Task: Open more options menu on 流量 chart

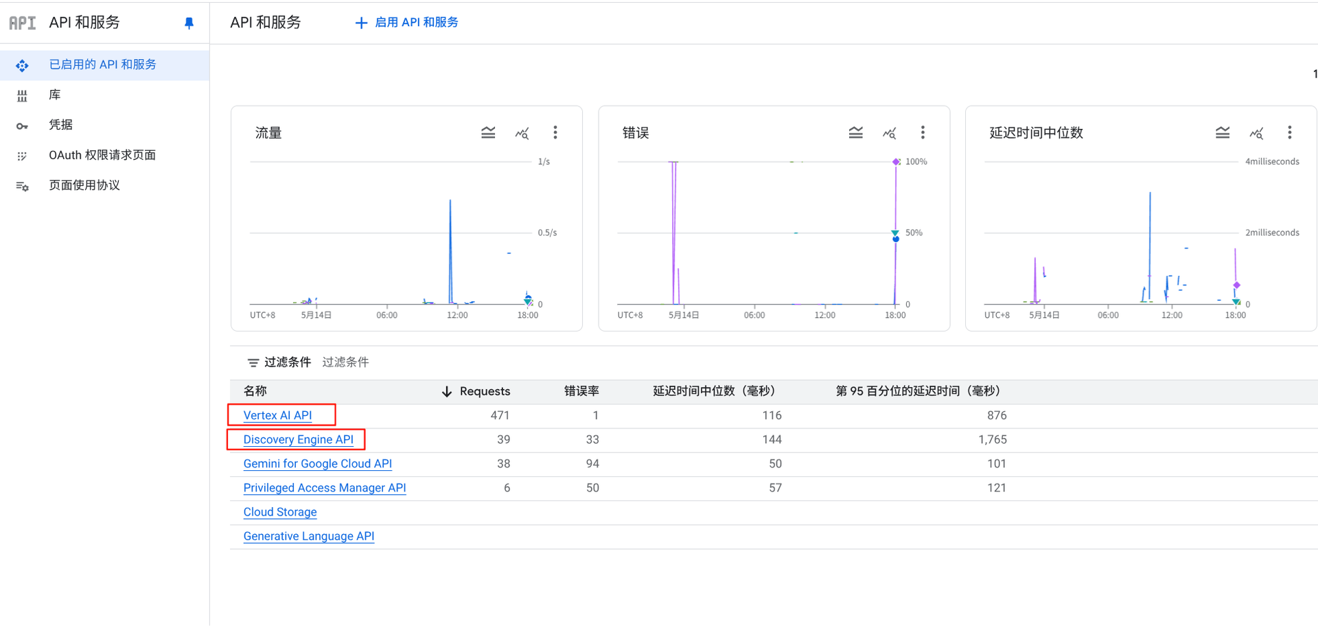Action: [x=555, y=132]
